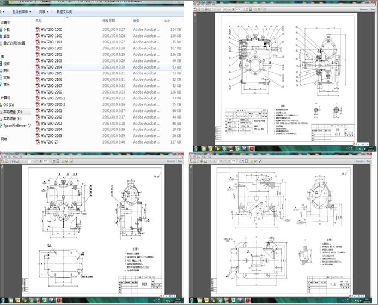This screenshot has width=378, height=305.
Task: Go to 桌面 in the favorites list
Action: [x=7, y=36]
